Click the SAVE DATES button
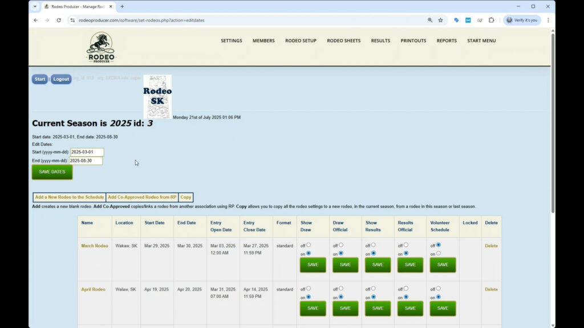 pos(52,172)
